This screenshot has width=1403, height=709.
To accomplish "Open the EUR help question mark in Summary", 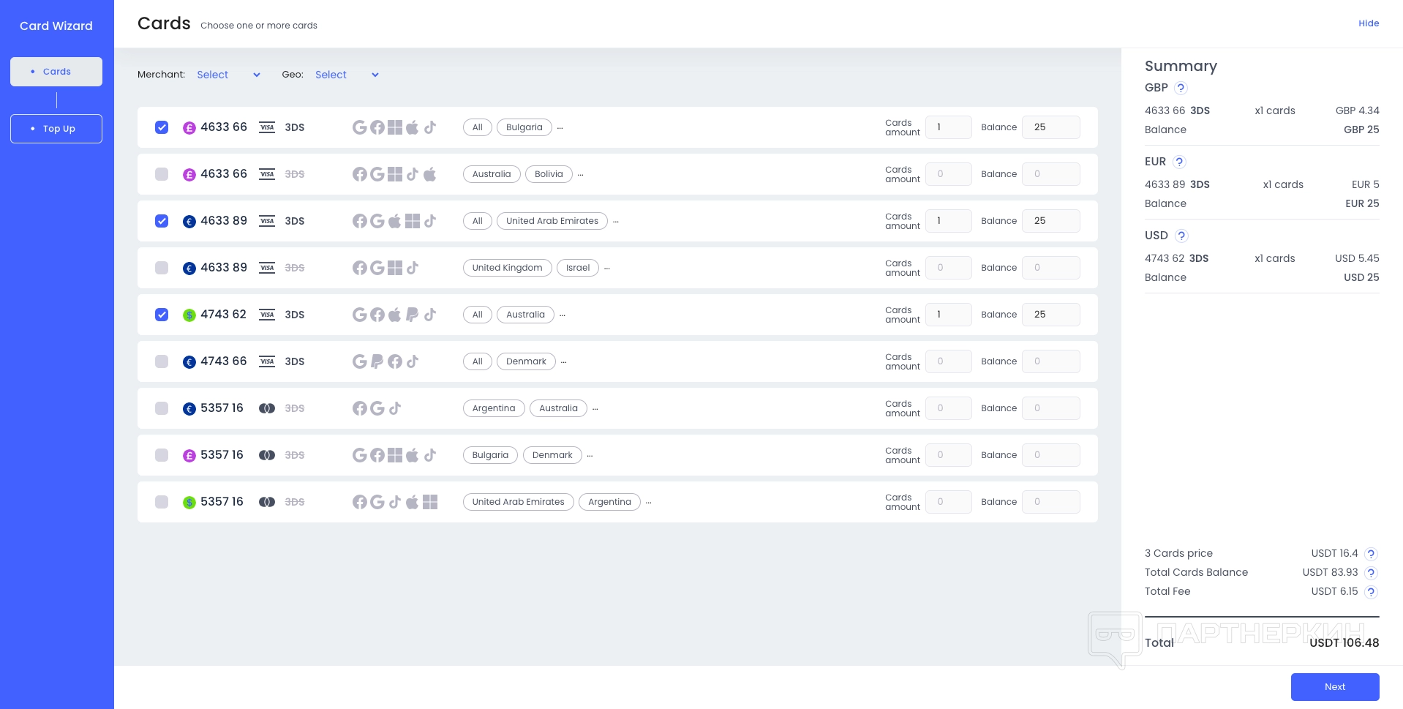I will click(1179, 162).
